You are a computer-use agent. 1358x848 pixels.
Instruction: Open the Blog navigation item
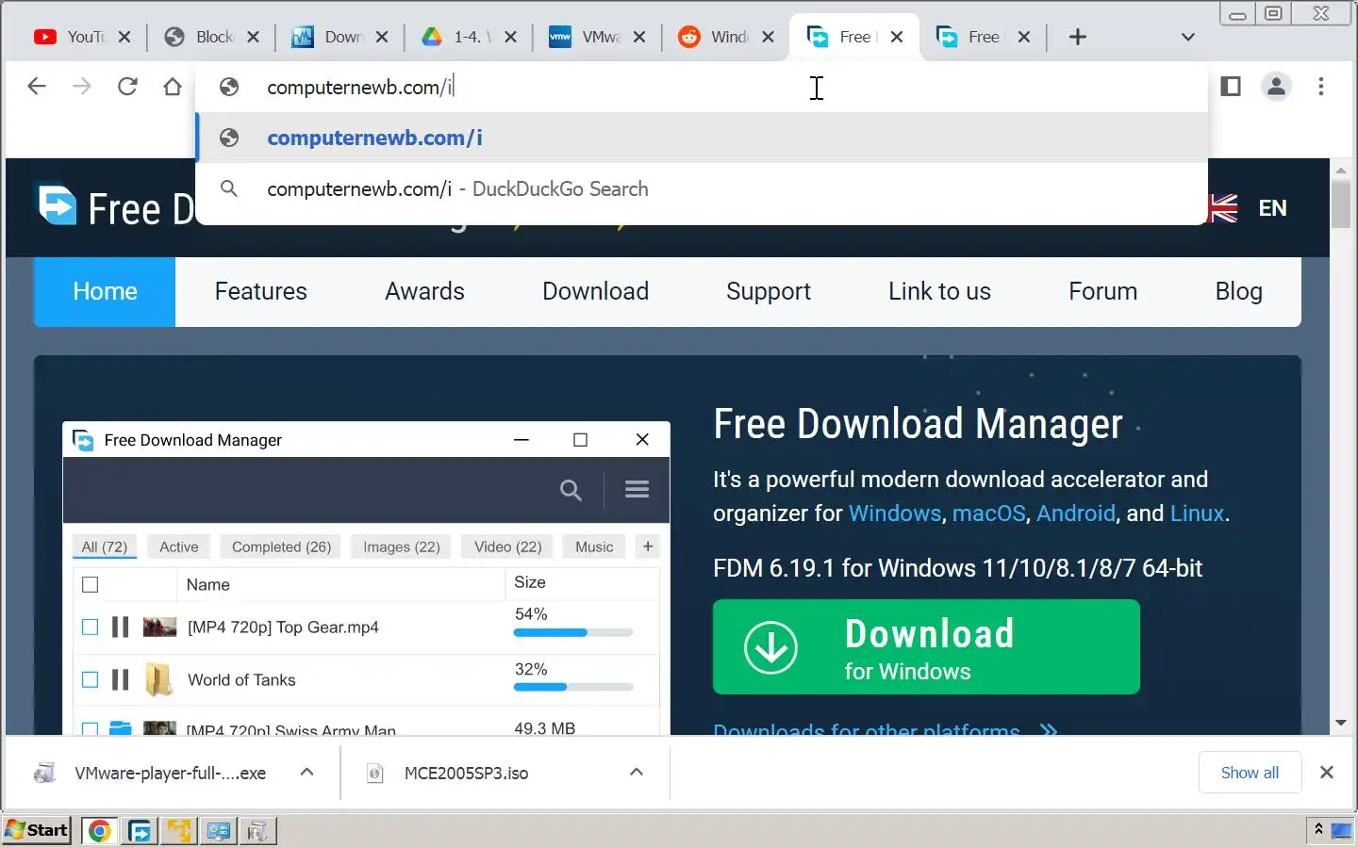pos(1238,291)
